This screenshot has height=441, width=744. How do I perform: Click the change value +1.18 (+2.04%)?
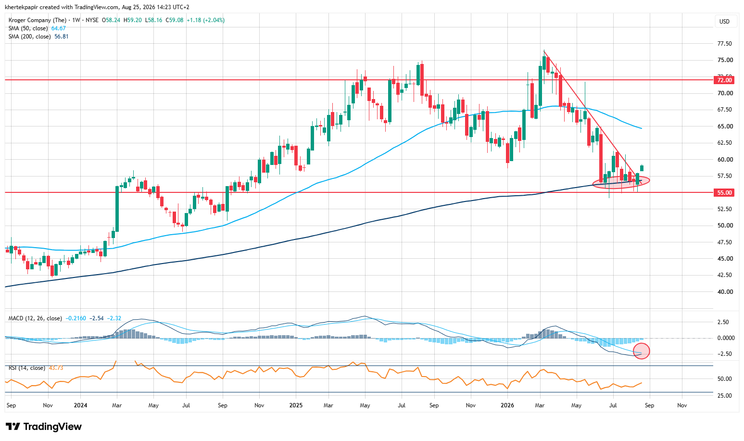(x=205, y=20)
